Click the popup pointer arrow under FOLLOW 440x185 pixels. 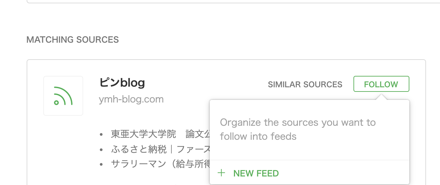coord(381,97)
